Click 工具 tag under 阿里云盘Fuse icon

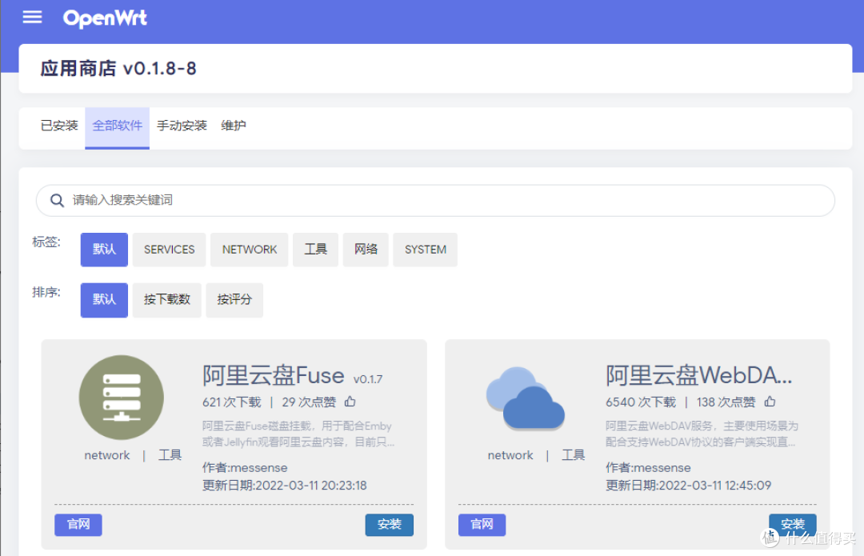170,455
